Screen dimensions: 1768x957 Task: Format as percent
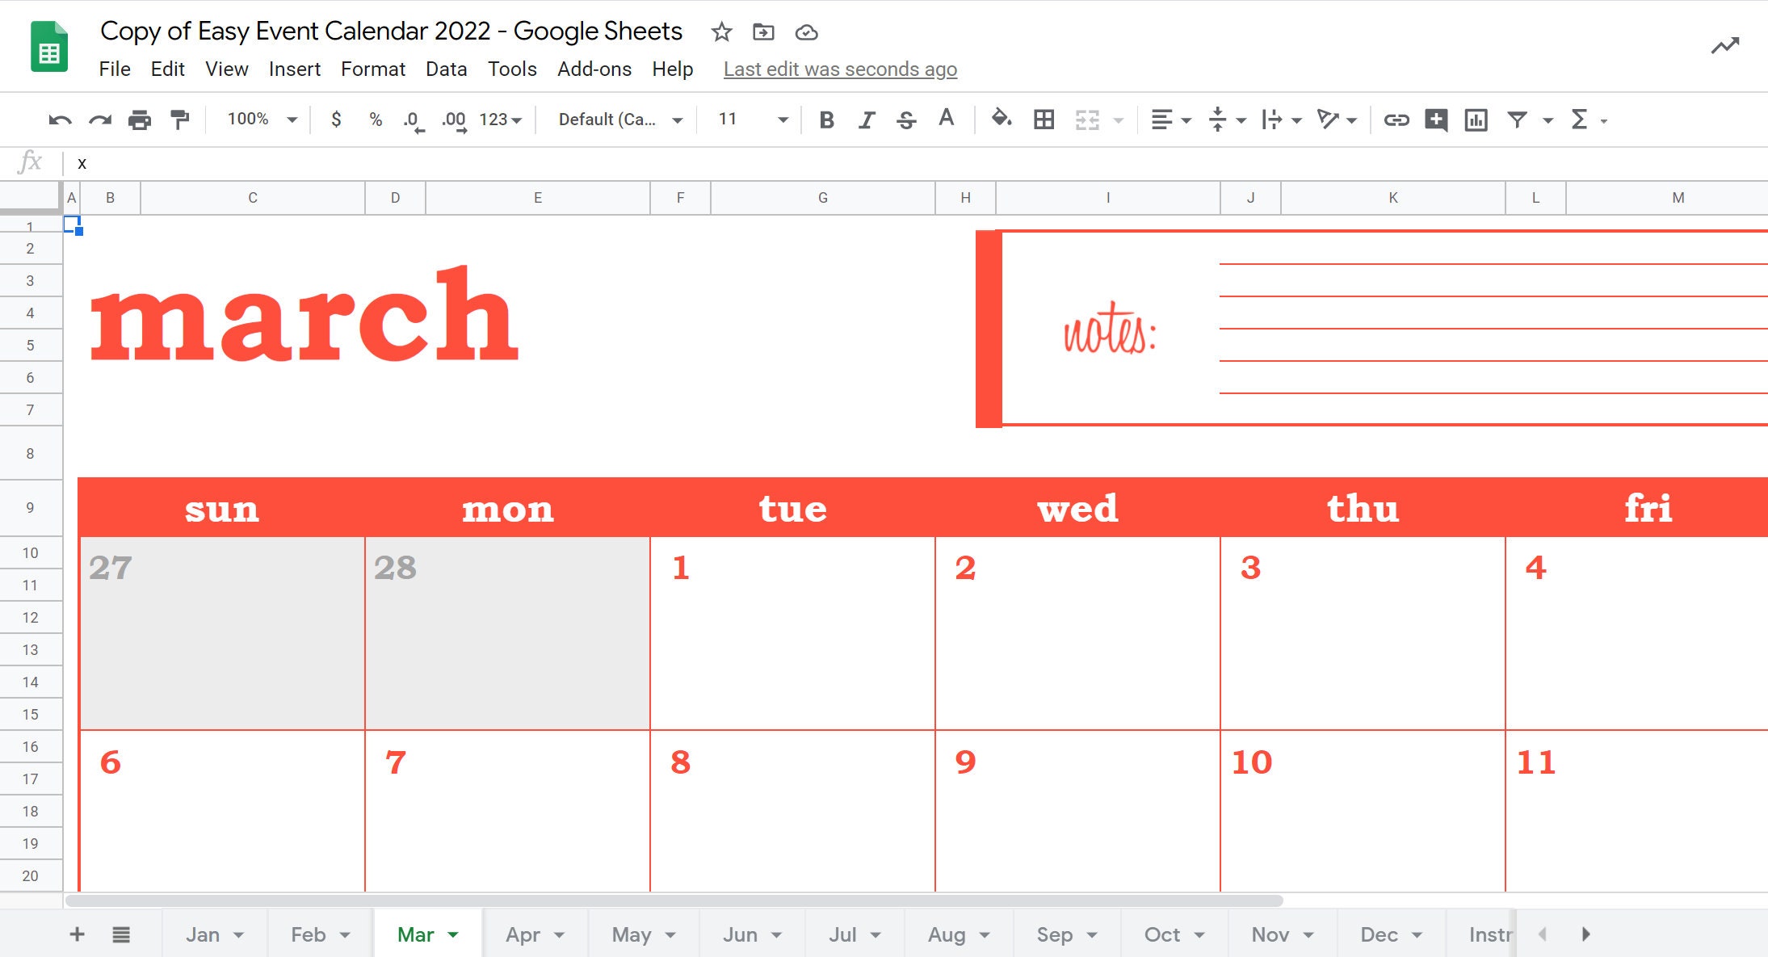[376, 120]
